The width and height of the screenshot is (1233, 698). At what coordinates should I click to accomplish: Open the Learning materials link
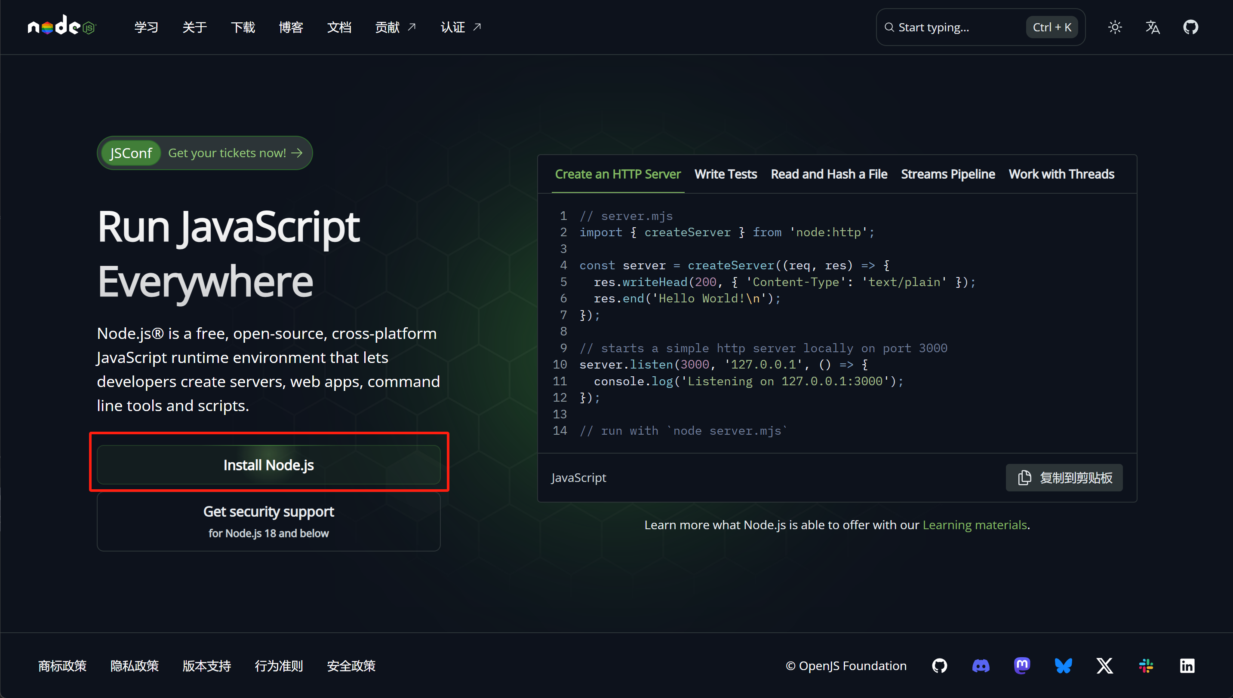(975, 525)
